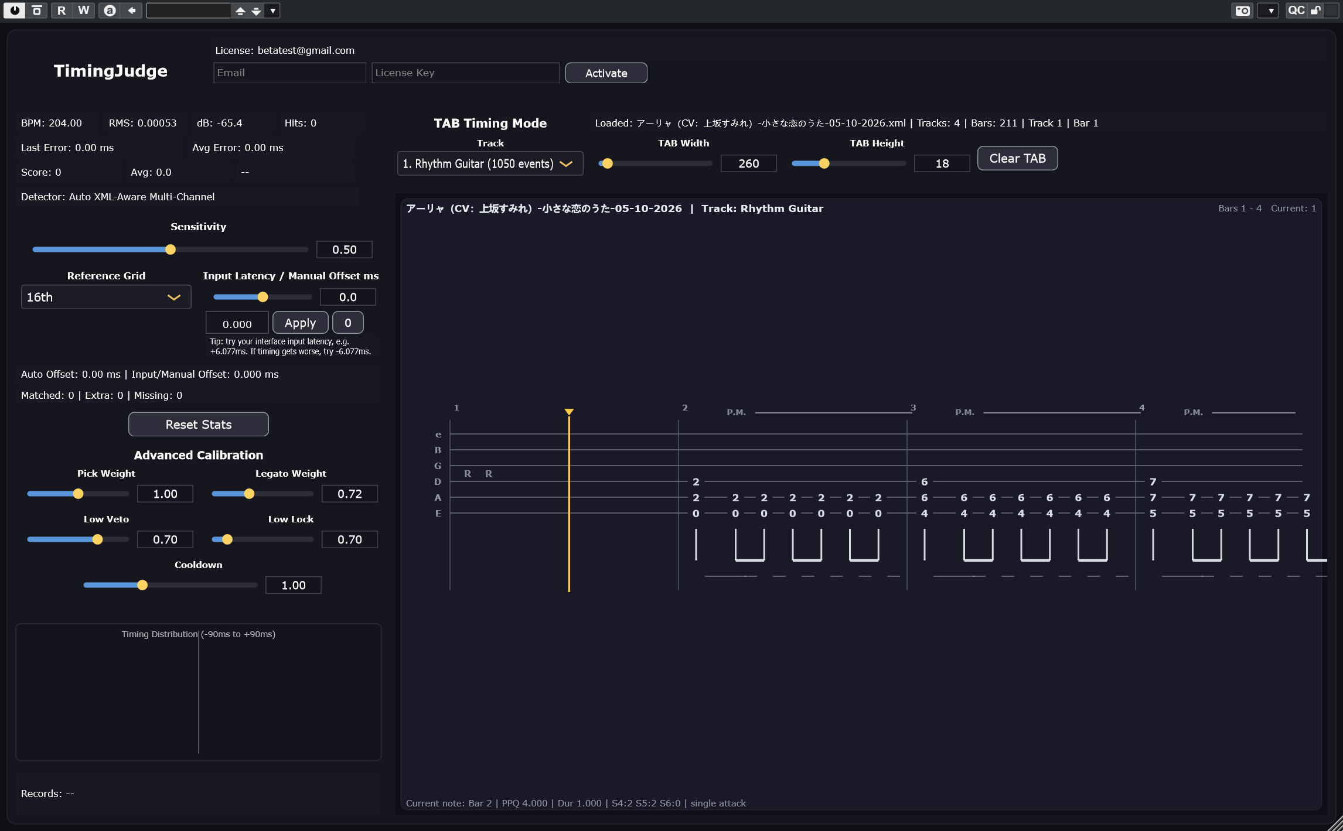Click the Cooldown value 1.00
The image size is (1343, 831).
pyautogui.click(x=293, y=585)
